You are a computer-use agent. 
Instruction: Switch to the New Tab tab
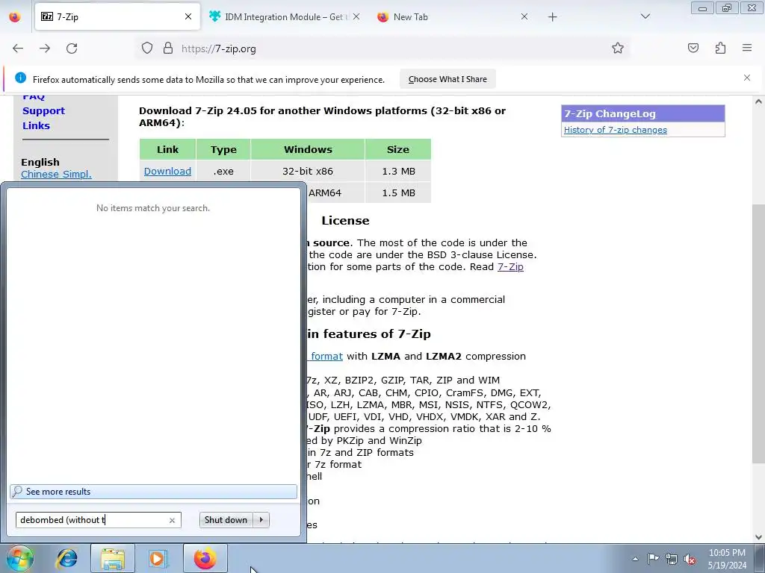click(x=453, y=16)
